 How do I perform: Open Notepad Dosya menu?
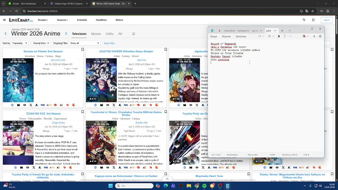214,36
